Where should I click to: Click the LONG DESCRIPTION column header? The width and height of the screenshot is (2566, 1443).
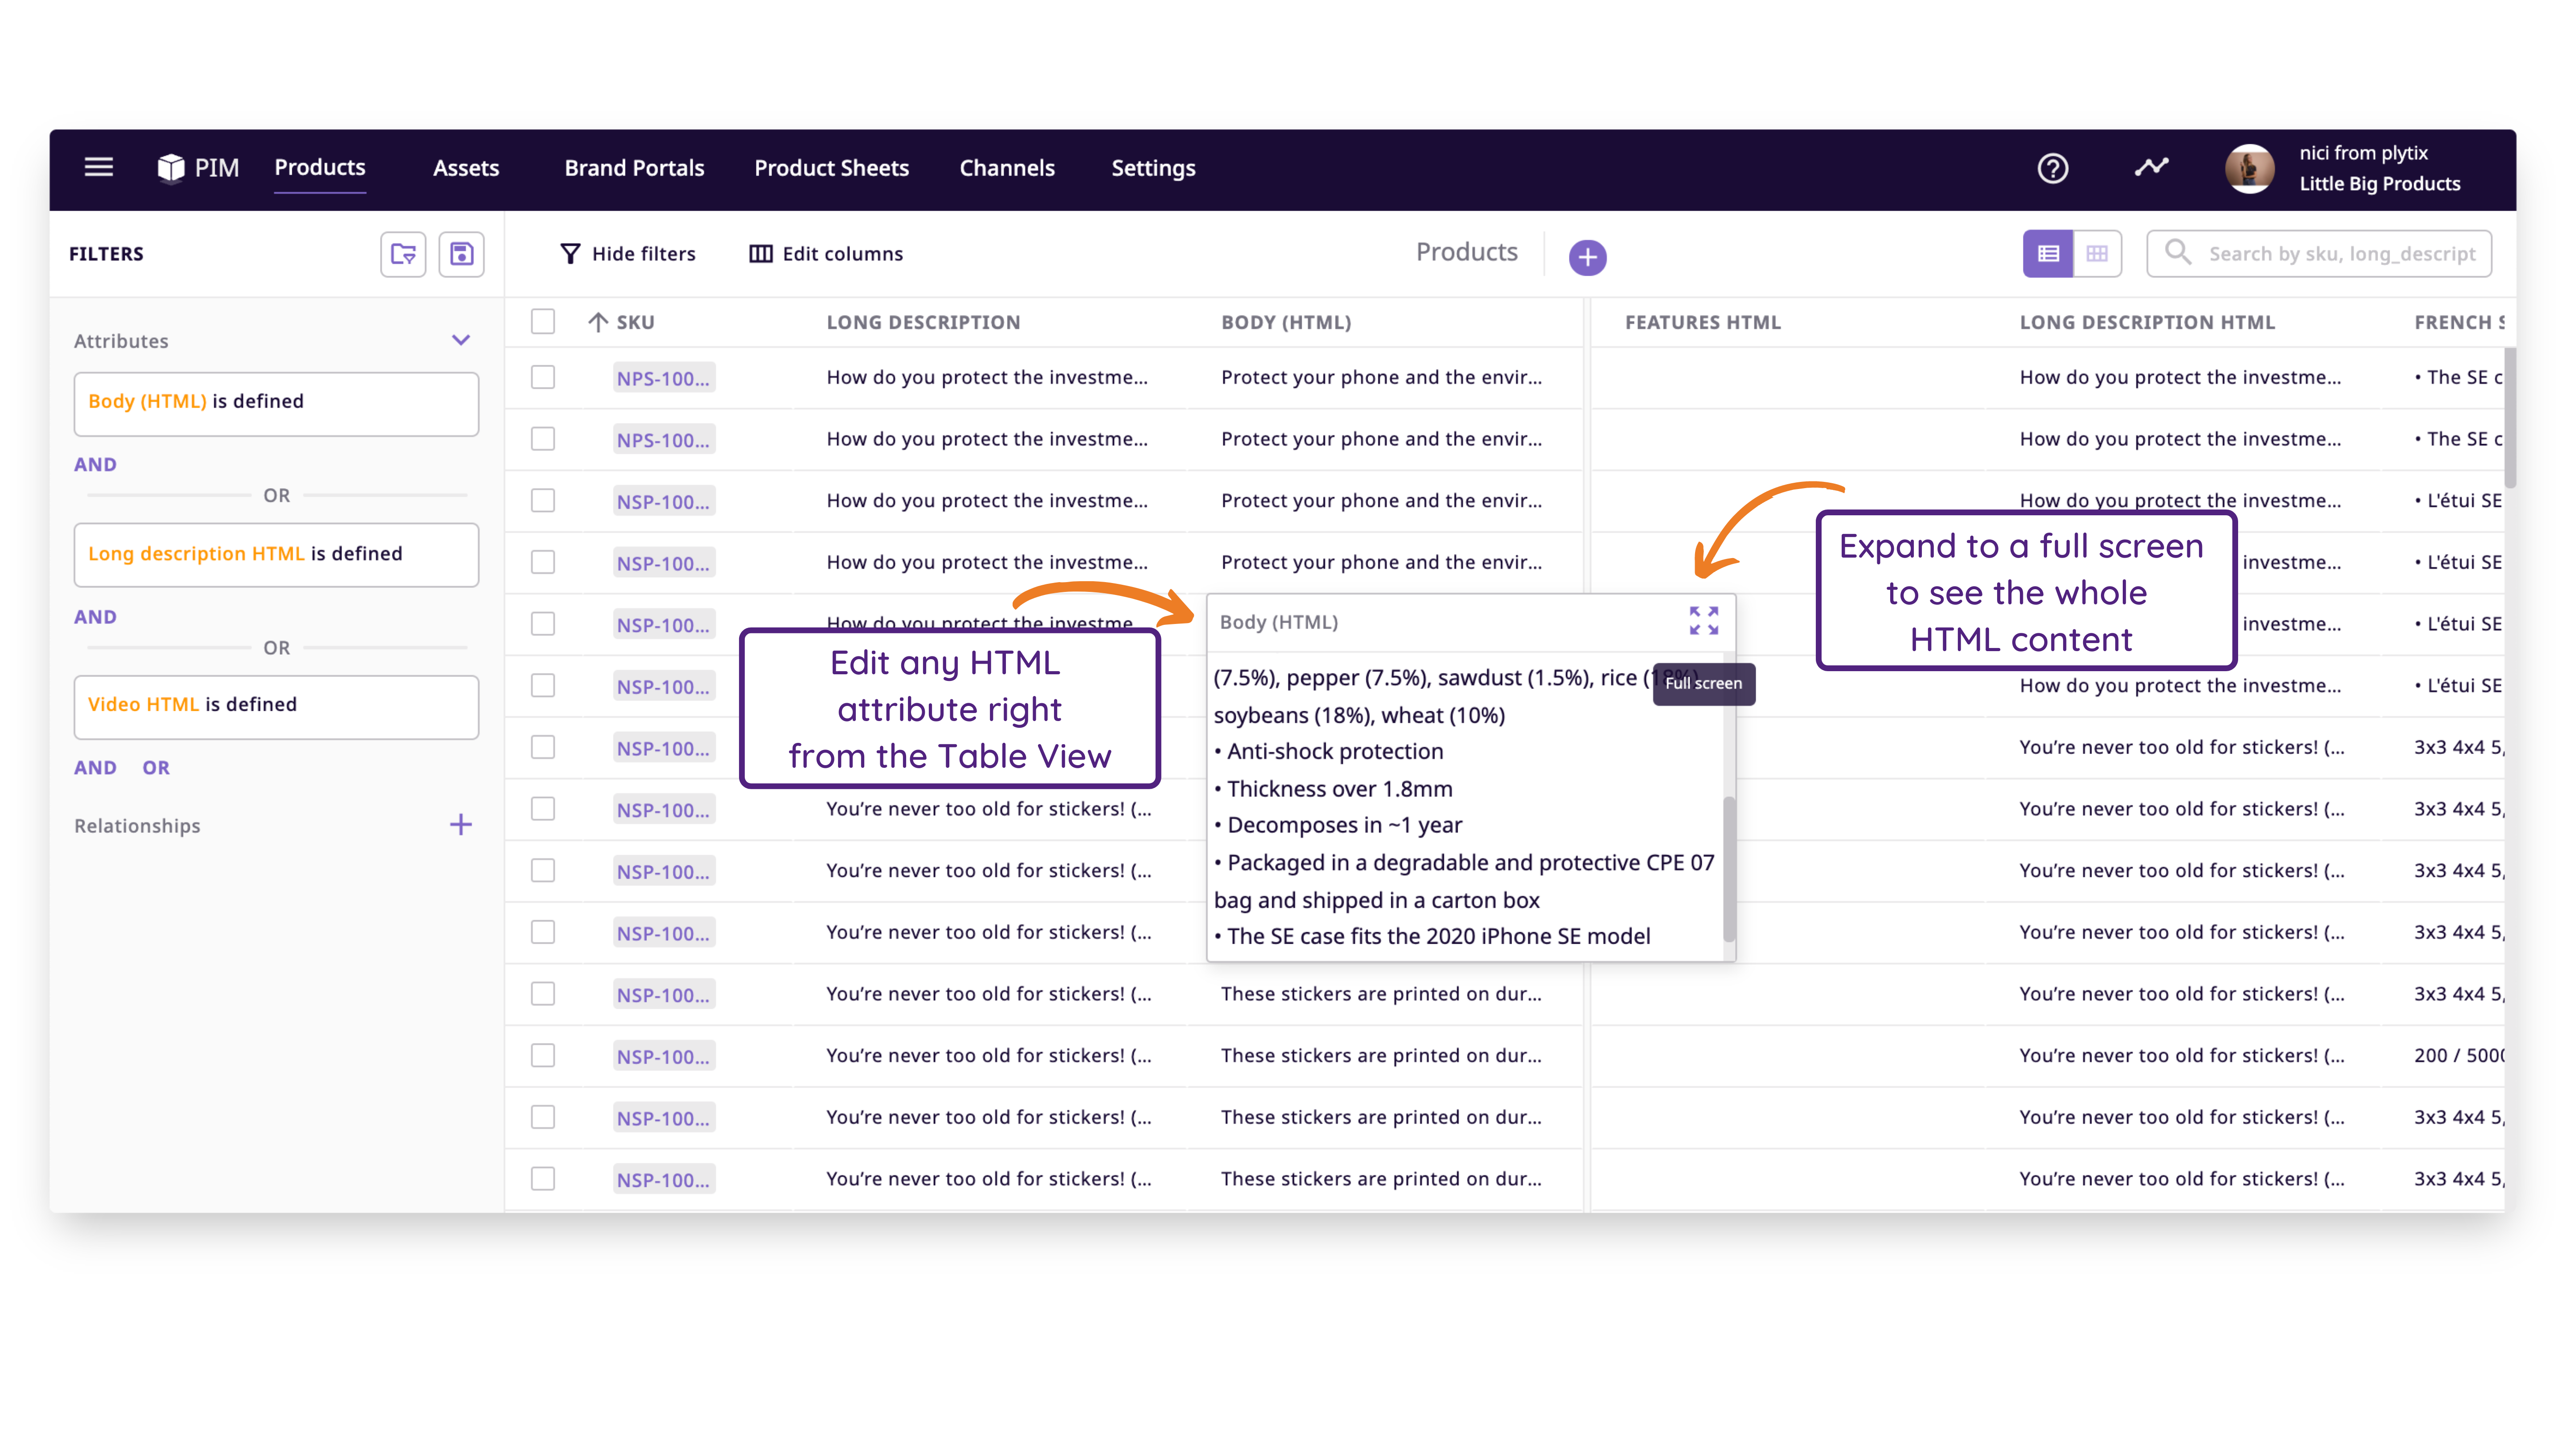(x=923, y=322)
